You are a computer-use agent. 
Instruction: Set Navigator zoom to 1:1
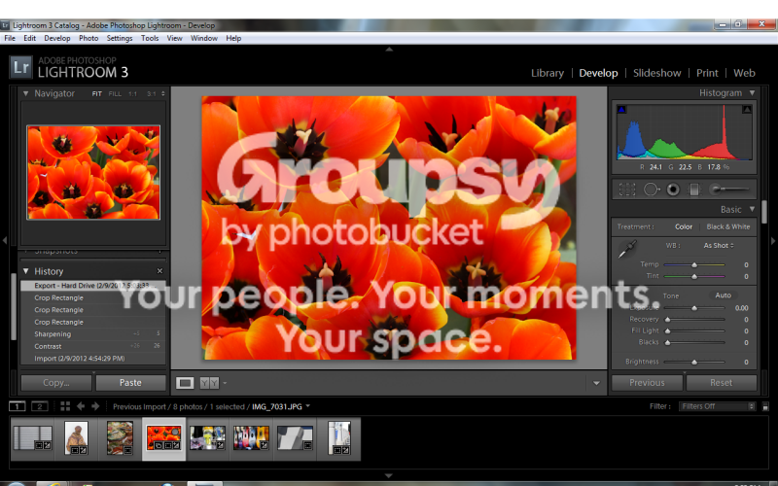point(132,93)
